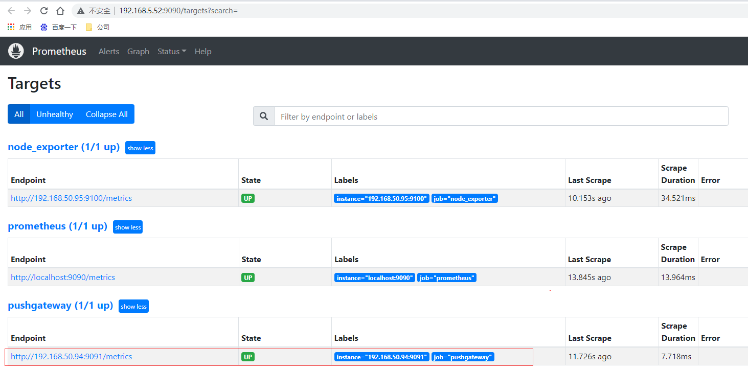Click the Prometheus brand name

point(59,51)
